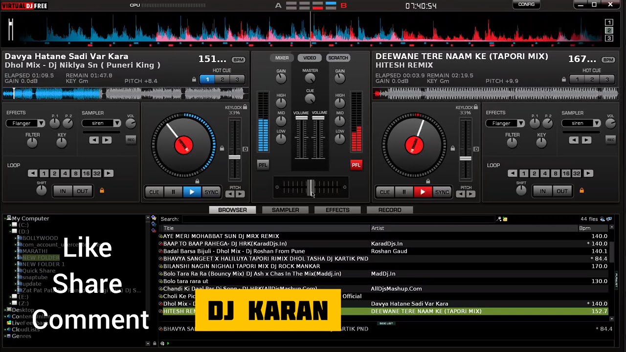This screenshot has width=626, height=352.
Task: Select 8-beat loop on right deck
Action: click(556, 174)
